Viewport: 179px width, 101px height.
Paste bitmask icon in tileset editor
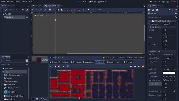(59, 66)
